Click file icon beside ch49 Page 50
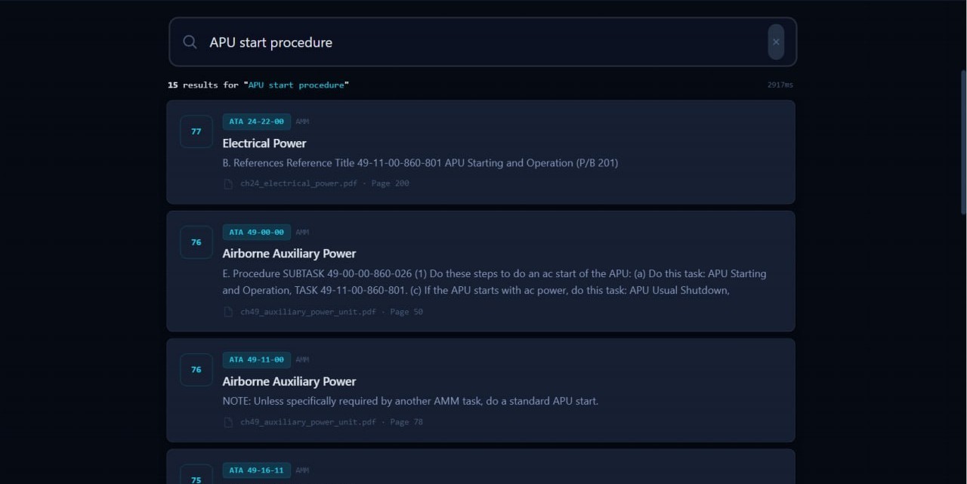This screenshot has width=967, height=484. click(x=228, y=312)
